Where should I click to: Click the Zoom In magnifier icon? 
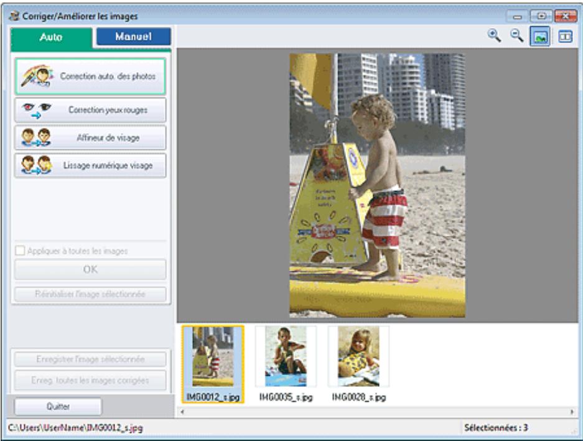494,36
